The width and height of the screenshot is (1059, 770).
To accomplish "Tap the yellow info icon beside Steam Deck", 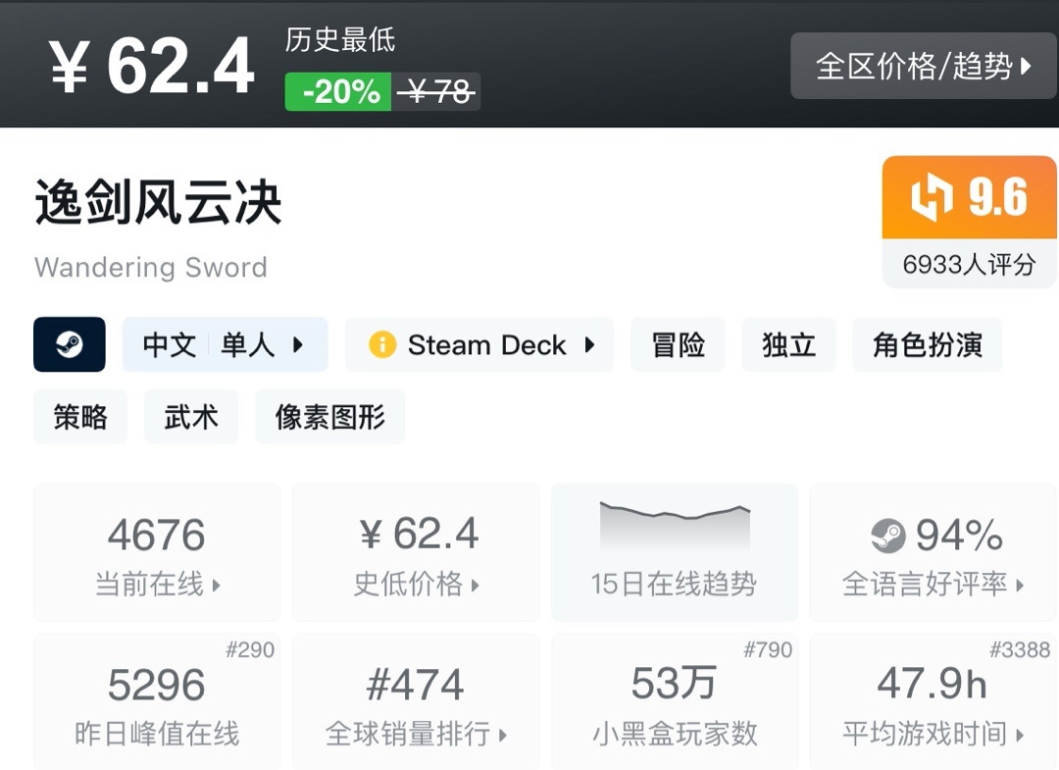I will 381,345.
